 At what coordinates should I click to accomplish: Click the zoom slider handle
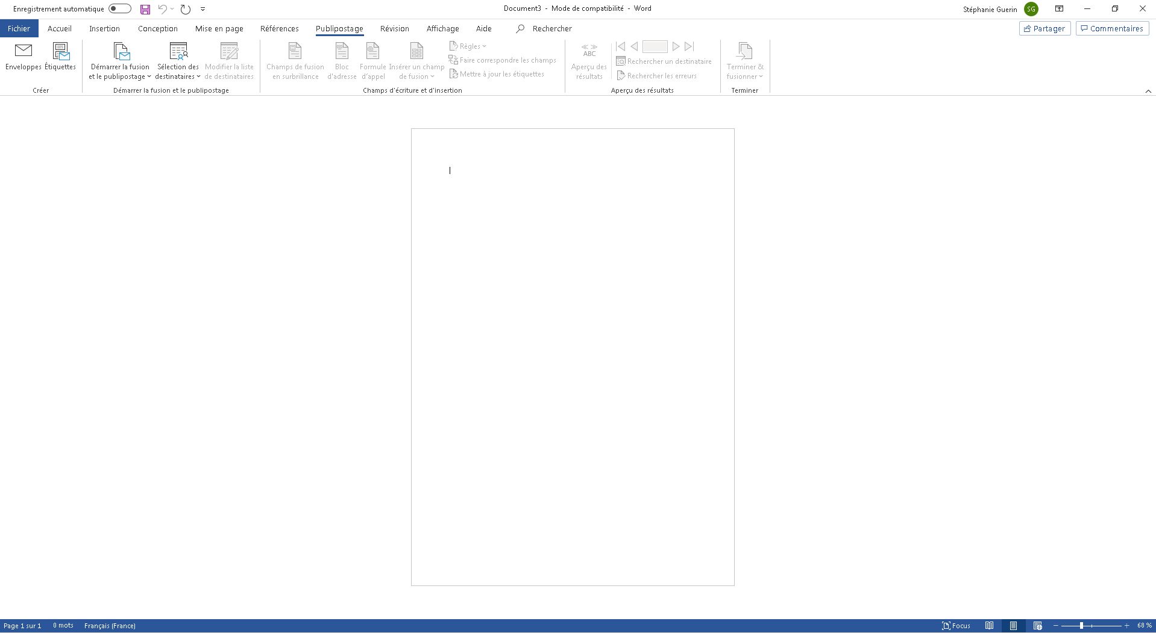coord(1081,626)
